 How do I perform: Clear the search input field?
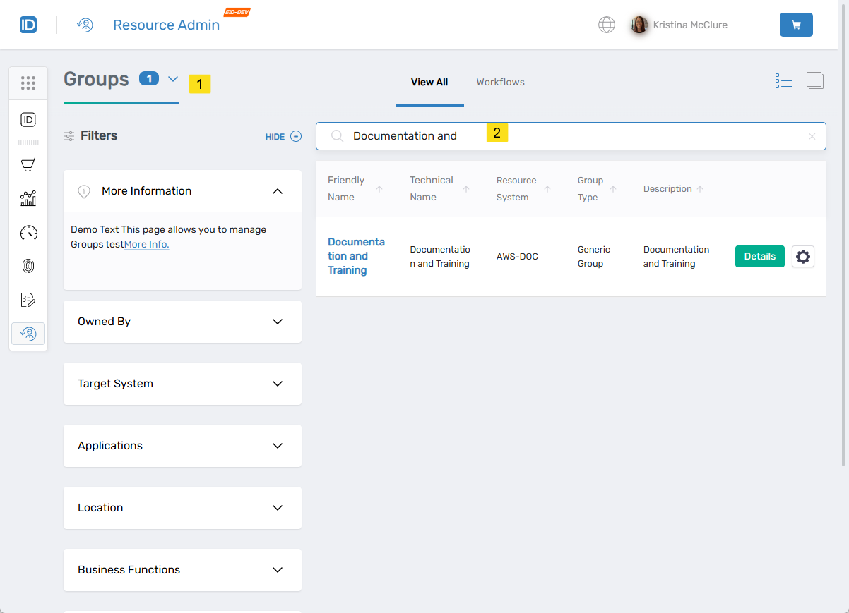point(812,136)
